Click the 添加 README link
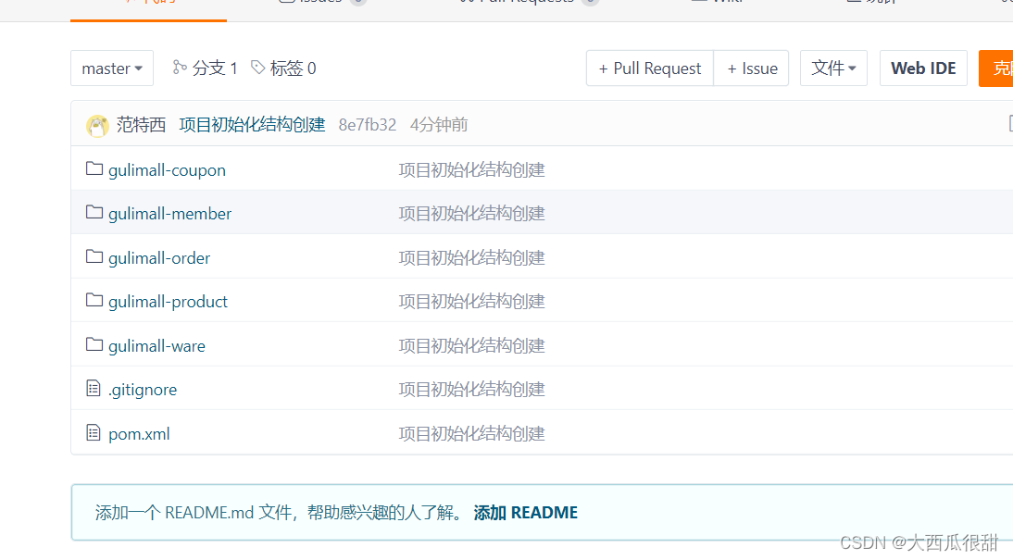This screenshot has width=1013, height=560. coord(525,513)
